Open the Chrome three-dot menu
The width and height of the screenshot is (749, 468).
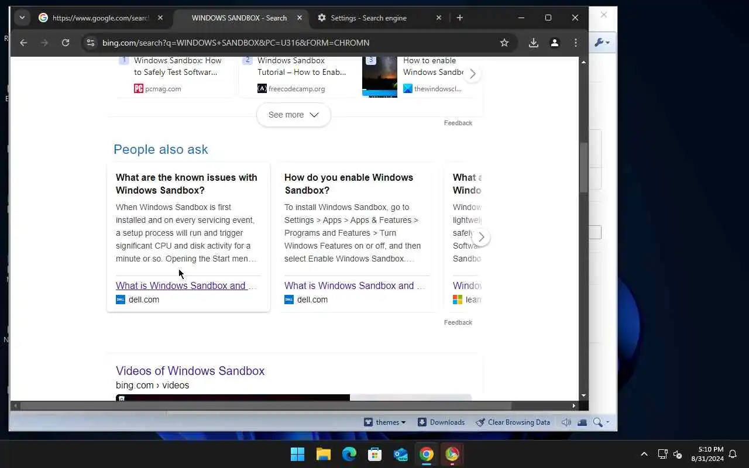[x=576, y=43]
